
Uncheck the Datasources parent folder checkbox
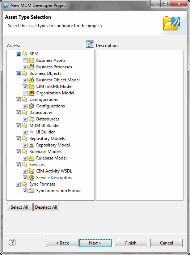[x=18, y=112]
